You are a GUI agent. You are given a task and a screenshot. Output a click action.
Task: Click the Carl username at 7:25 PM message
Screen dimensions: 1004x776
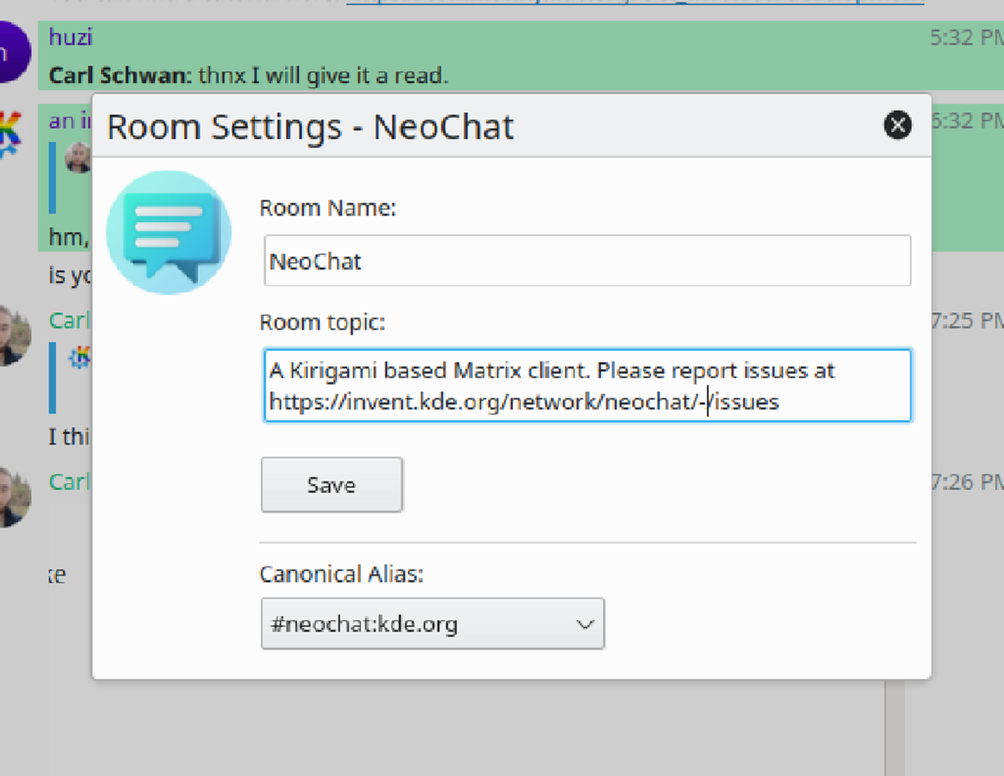(x=68, y=321)
